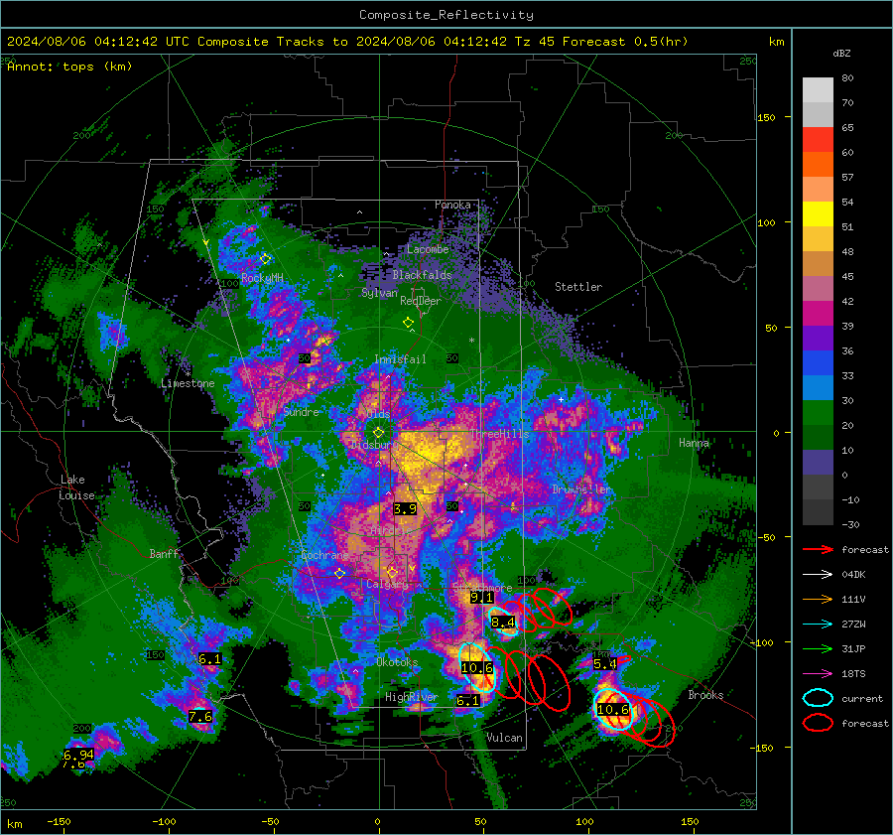
Task: Pick the yellow 51-54 dBZ color swatch
Action: [x=818, y=214]
